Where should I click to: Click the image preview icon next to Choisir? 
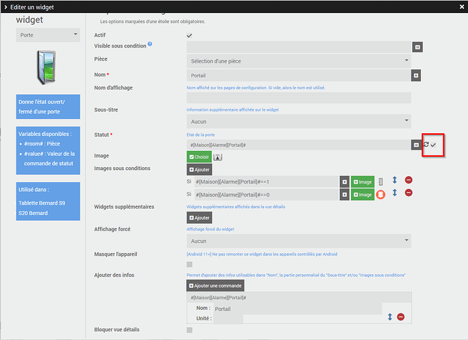tap(218, 157)
